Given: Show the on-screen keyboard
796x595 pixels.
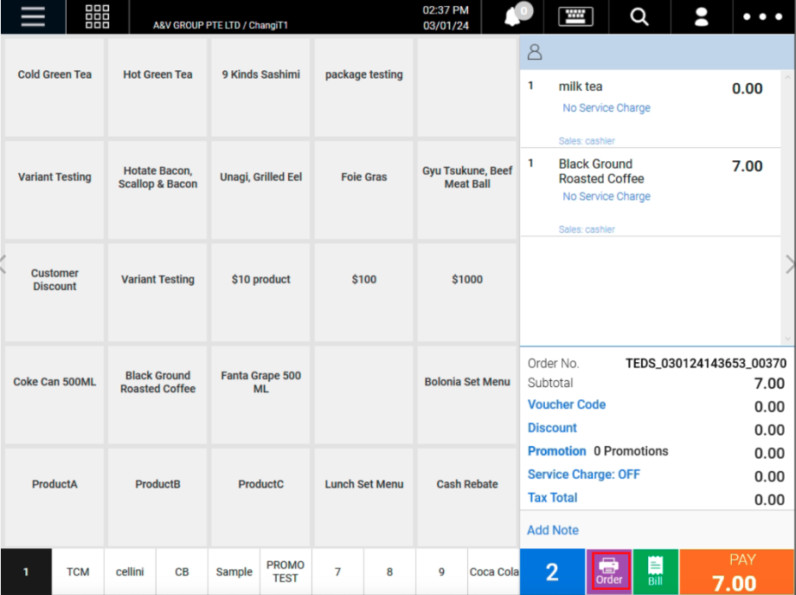Looking at the screenshot, I should (575, 16).
